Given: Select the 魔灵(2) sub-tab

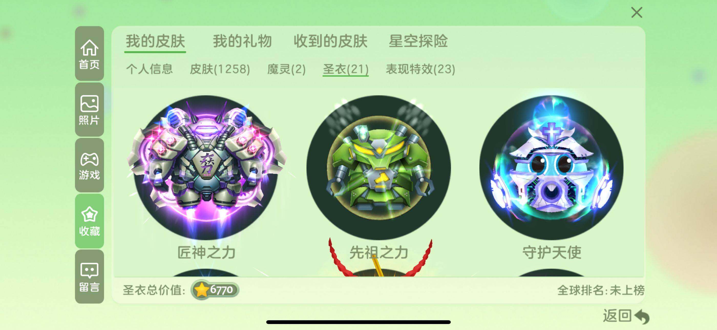Looking at the screenshot, I should point(286,69).
